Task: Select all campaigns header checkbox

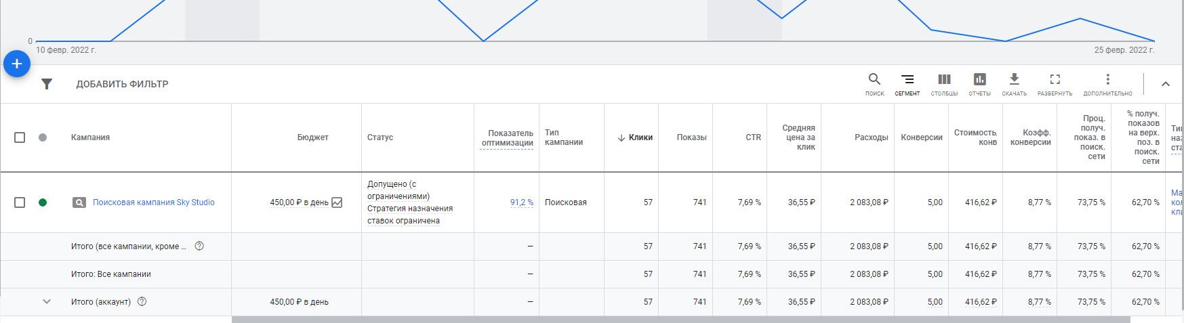Action: (x=20, y=137)
